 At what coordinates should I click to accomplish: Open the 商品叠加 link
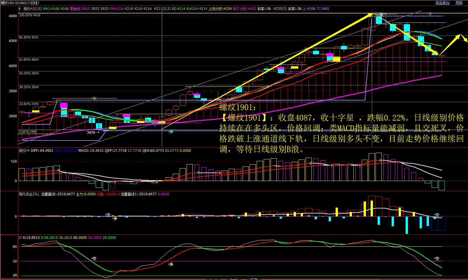tap(442, 3)
